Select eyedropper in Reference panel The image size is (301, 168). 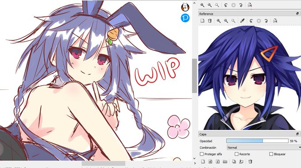coord(242,21)
